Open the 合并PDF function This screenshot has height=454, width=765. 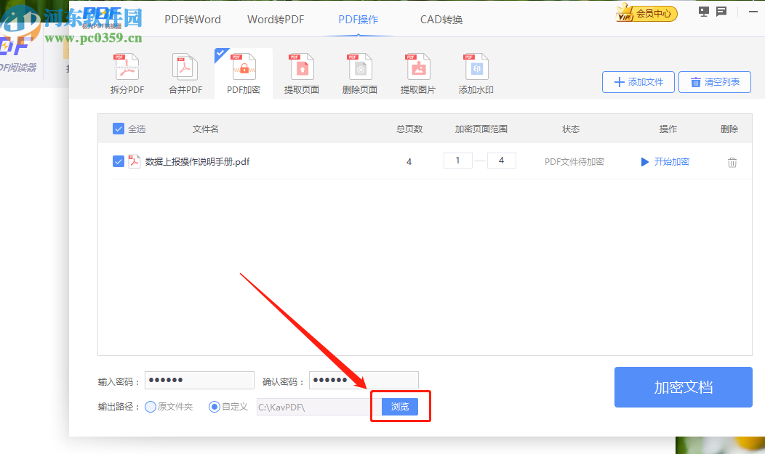coord(185,72)
